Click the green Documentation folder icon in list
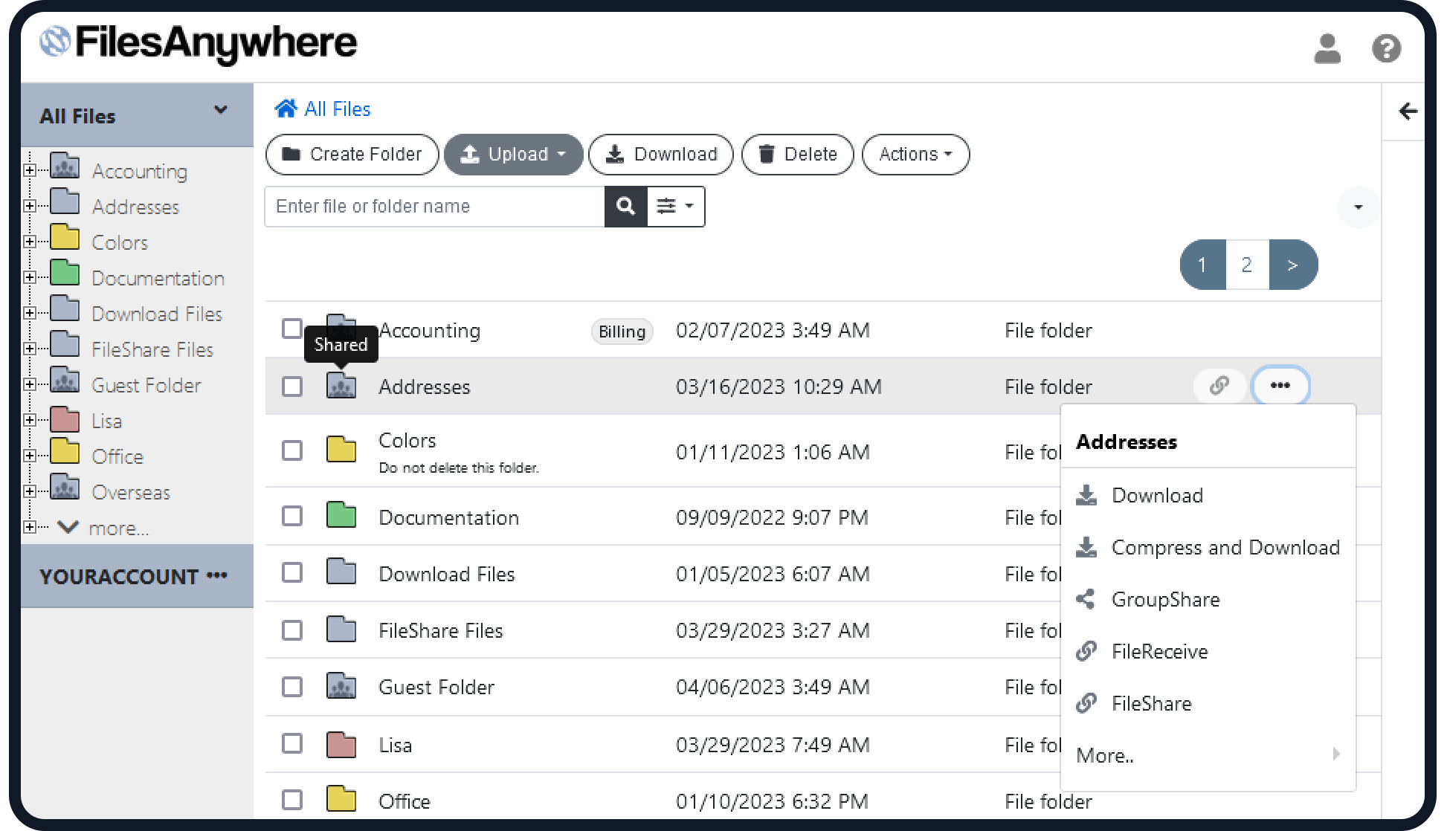 click(341, 514)
